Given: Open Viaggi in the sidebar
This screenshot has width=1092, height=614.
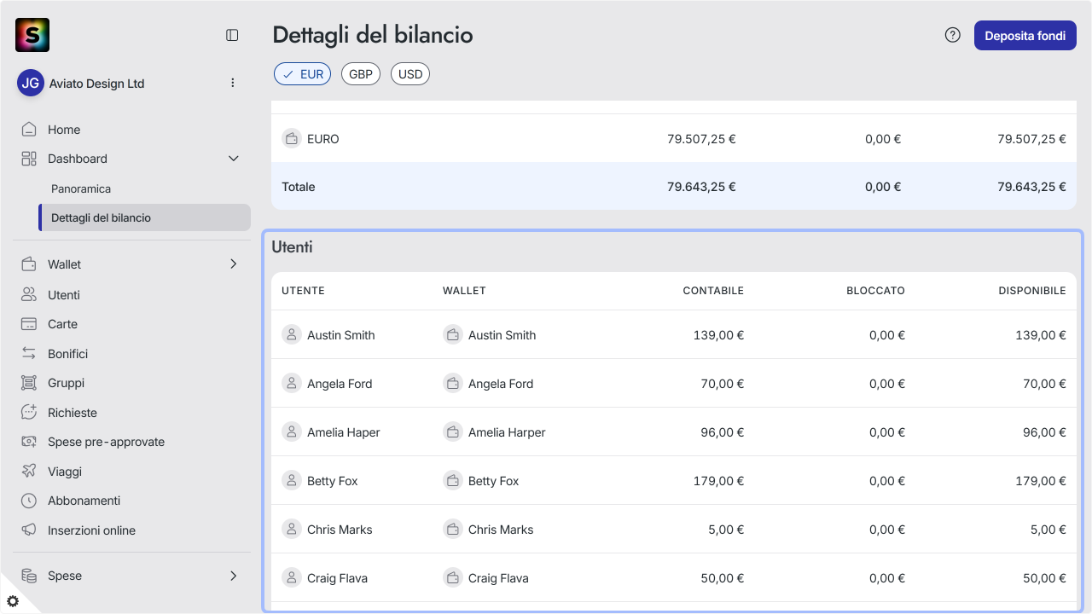Looking at the screenshot, I should (65, 472).
